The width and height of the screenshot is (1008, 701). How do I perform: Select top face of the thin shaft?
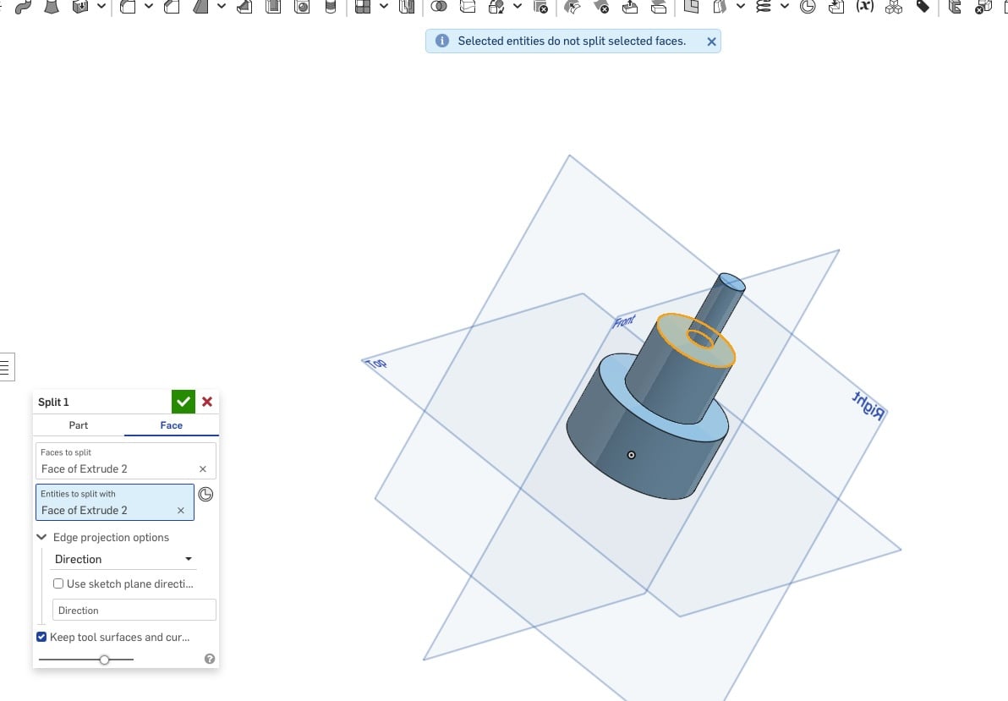point(731,282)
